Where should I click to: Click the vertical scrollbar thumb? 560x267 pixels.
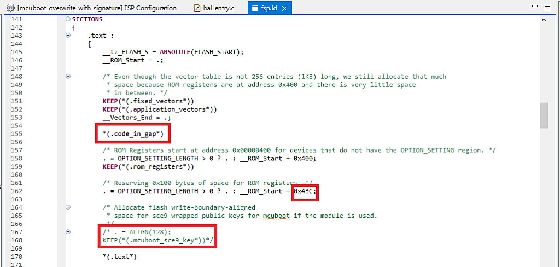(544, 115)
